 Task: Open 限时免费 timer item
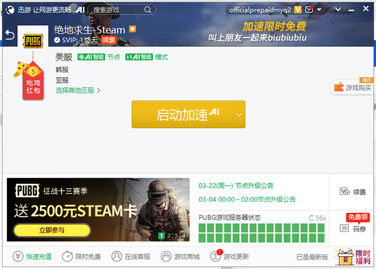[x=82, y=257]
